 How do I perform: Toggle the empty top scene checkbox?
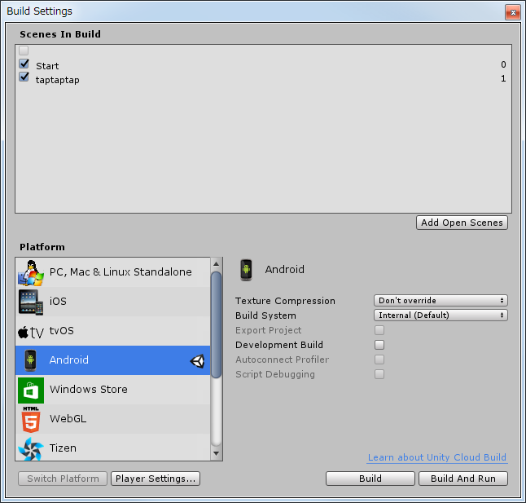pyautogui.click(x=24, y=51)
